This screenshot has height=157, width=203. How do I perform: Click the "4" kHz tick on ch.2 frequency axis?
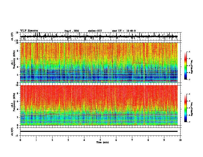coord(18,109)
